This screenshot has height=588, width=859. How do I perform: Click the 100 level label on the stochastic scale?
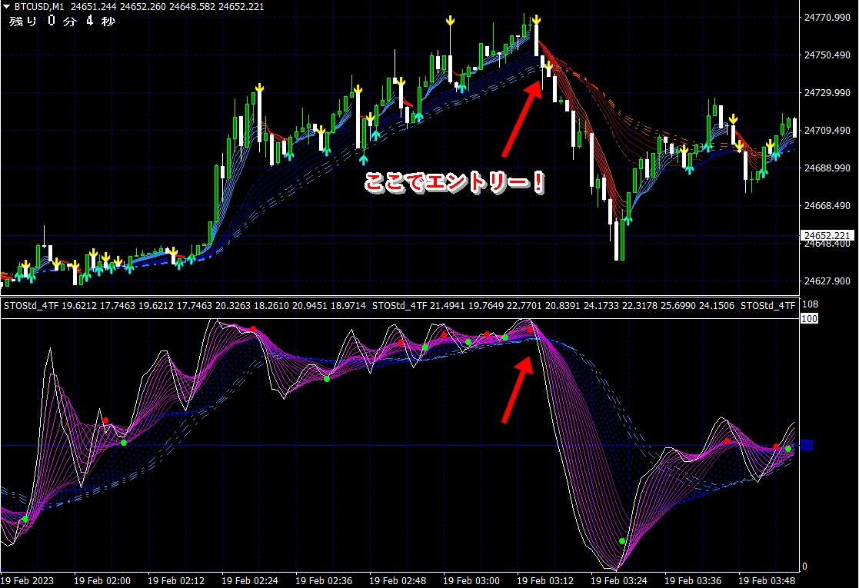tap(809, 318)
